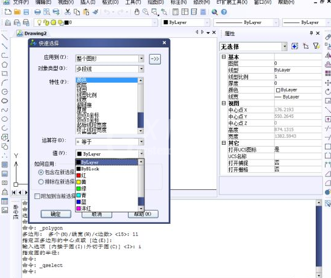Viewport: 331px width, 278px height.
Task: Click the filter icon in properties panel
Action: click(316, 46)
